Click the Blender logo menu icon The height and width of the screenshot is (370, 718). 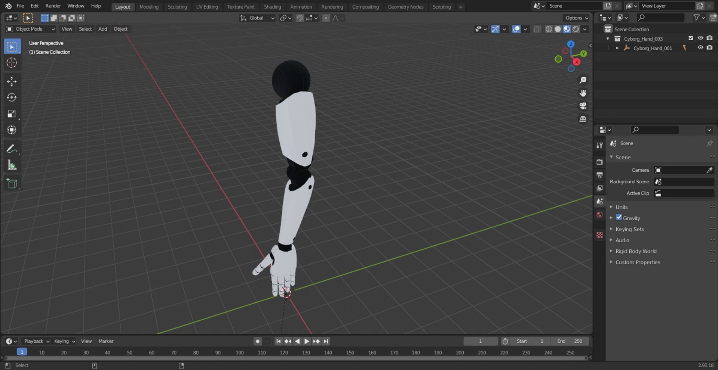click(8, 6)
